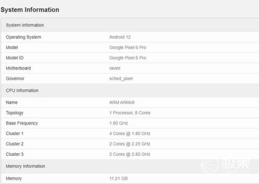259x184 pixels.
Task: Click the watermark logo in the corner
Action: click(225, 166)
